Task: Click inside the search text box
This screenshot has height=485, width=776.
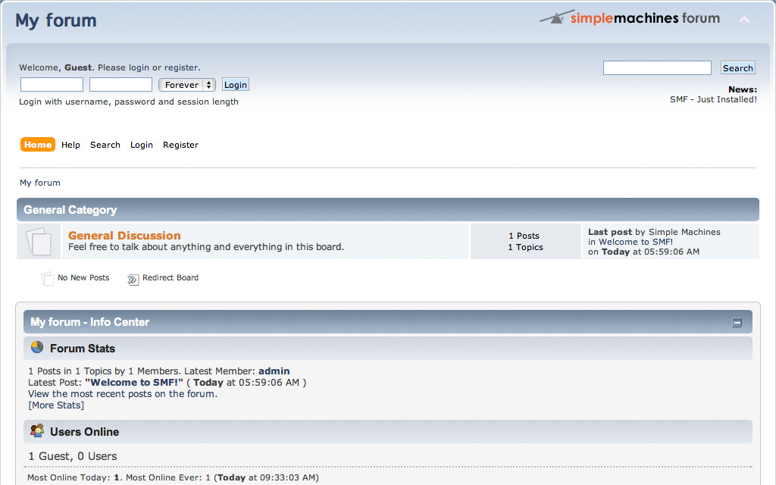Action: [656, 67]
